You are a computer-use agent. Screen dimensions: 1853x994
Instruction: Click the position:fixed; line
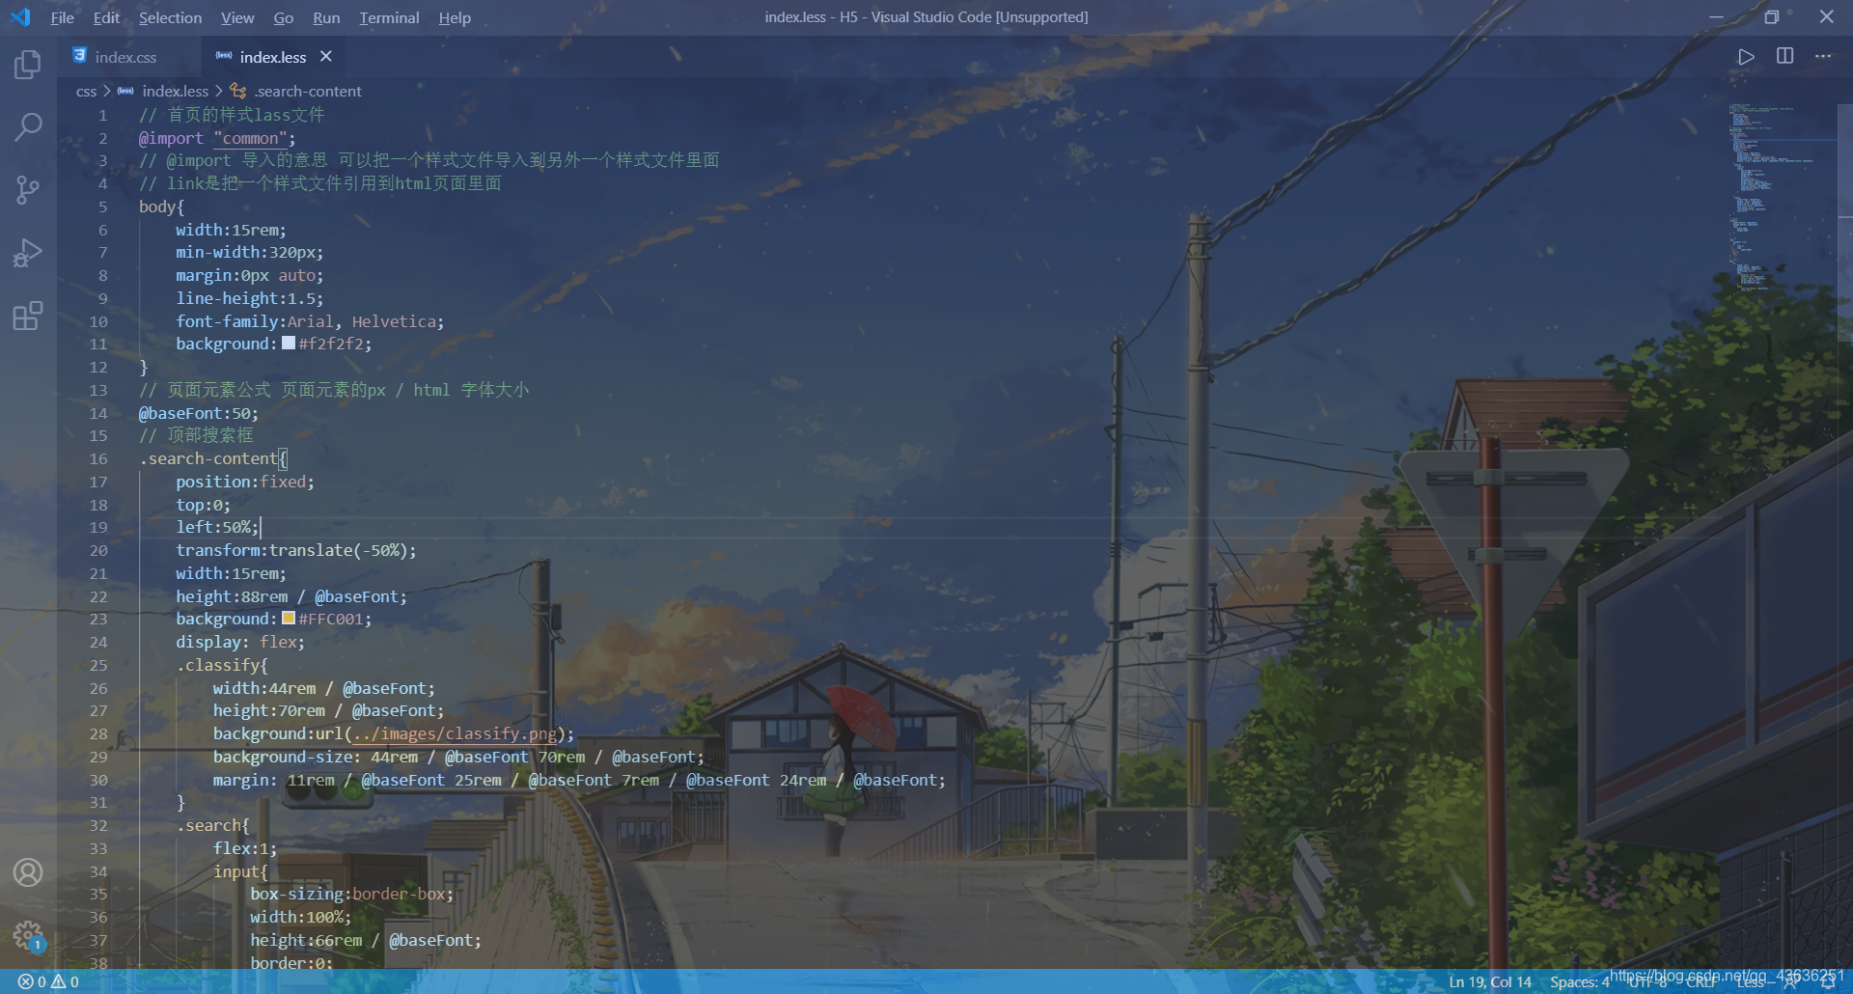click(245, 482)
